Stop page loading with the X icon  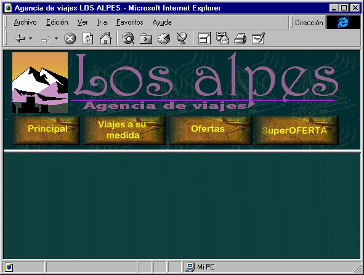click(70, 39)
